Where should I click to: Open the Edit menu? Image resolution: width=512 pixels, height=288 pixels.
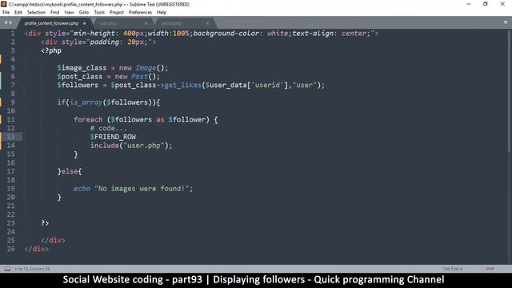click(x=18, y=13)
